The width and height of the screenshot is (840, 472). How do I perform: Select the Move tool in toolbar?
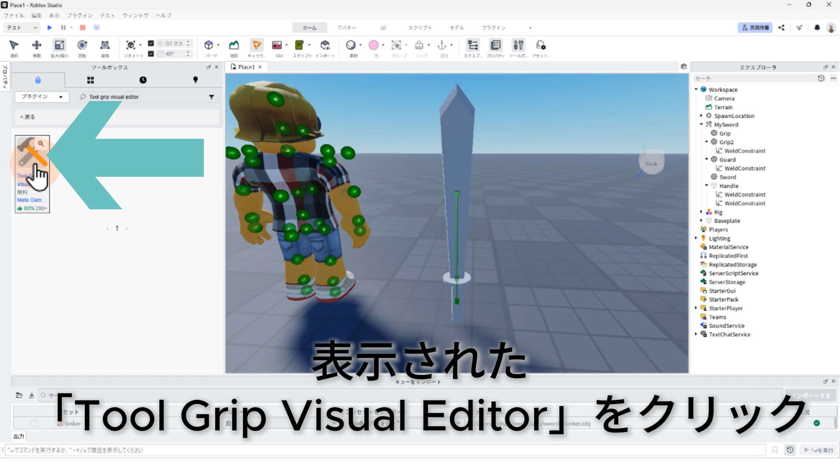click(x=37, y=45)
